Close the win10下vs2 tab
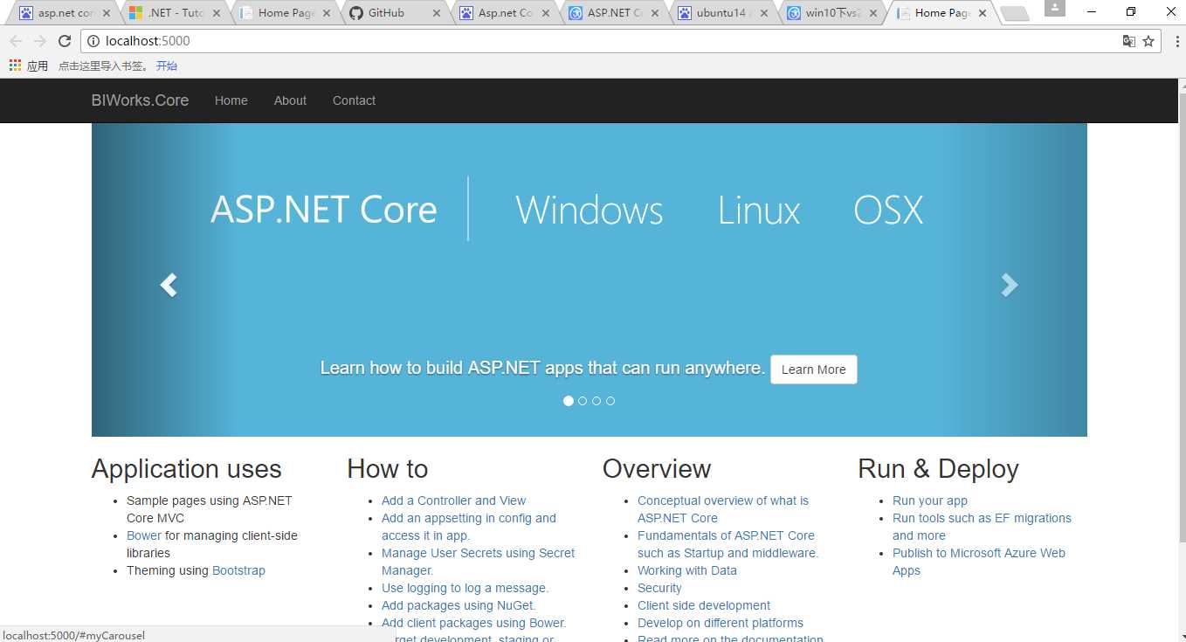 pos(872,13)
